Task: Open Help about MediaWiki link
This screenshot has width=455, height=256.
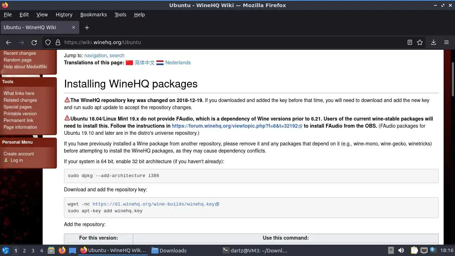Action: click(x=25, y=67)
